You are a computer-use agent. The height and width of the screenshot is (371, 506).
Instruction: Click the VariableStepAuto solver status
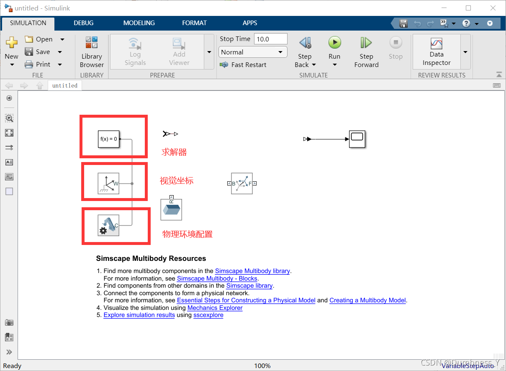468,366
